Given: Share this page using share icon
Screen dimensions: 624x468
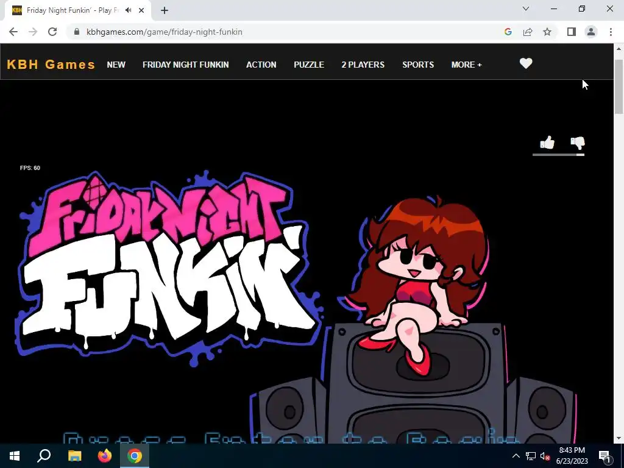Looking at the screenshot, I should tap(528, 32).
